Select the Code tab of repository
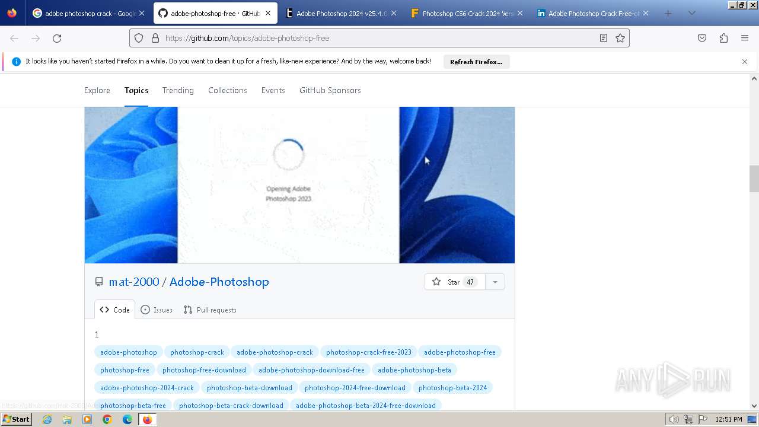This screenshot has height=427, width=759. [x=114, y=310]
